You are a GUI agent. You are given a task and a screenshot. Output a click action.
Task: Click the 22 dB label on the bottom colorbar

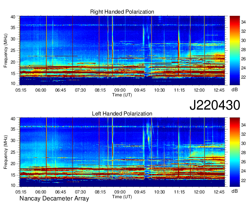click(243, 180)
